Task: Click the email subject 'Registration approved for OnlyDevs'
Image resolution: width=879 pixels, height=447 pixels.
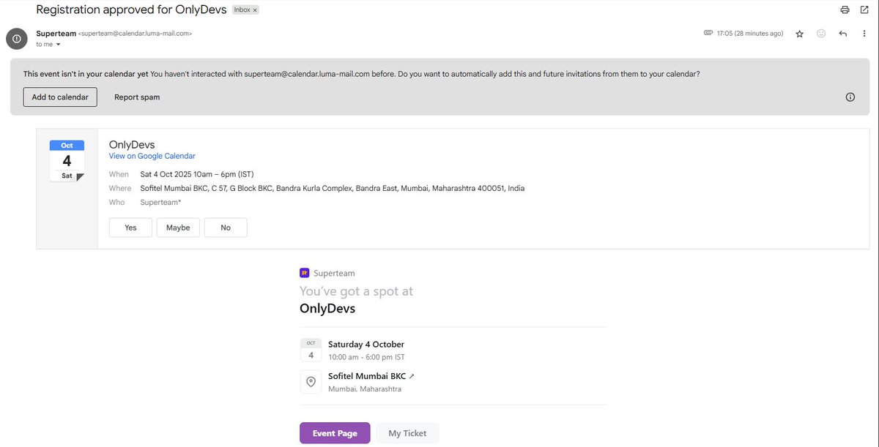Action: [131, 10]
